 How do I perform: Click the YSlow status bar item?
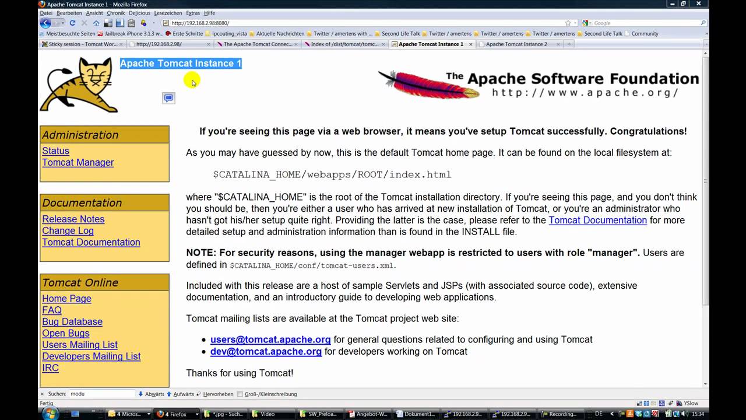(688, 403)
